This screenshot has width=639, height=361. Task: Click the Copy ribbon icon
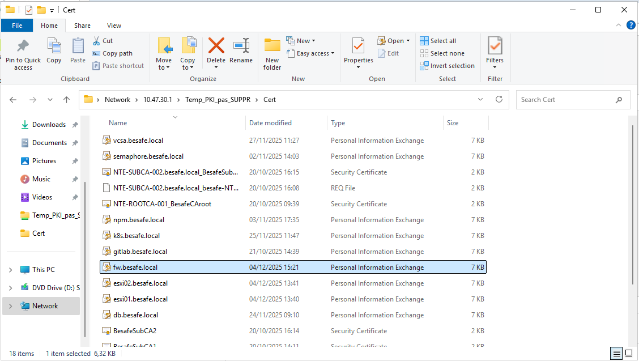pyautogui.click(x=54, y=46)
